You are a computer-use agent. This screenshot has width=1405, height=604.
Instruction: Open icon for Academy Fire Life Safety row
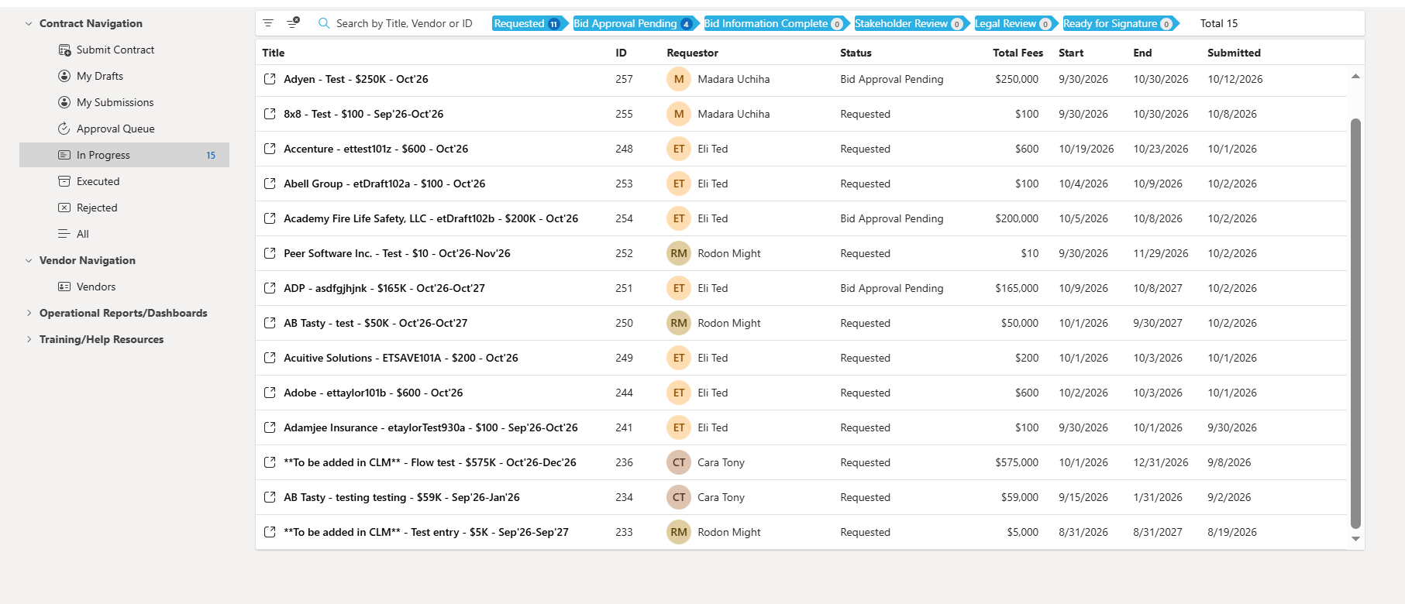(270, 218)
